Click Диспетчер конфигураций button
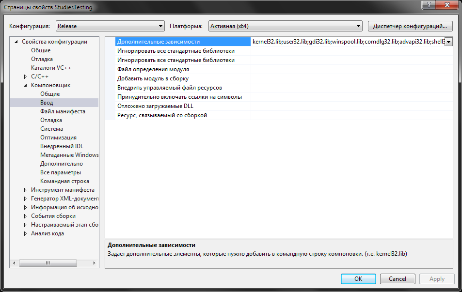This screenshot has height=292, width=462. tap(410, 26)
